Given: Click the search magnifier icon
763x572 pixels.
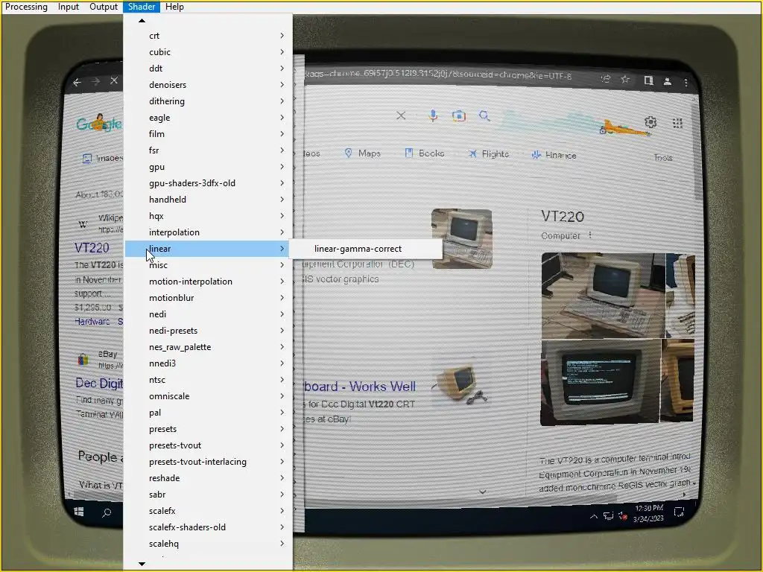Looking at the screenshot, I should (484, 115).
